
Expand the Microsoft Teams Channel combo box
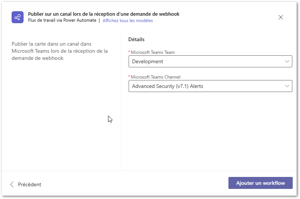pyautogui.click(x=210, y=86)
